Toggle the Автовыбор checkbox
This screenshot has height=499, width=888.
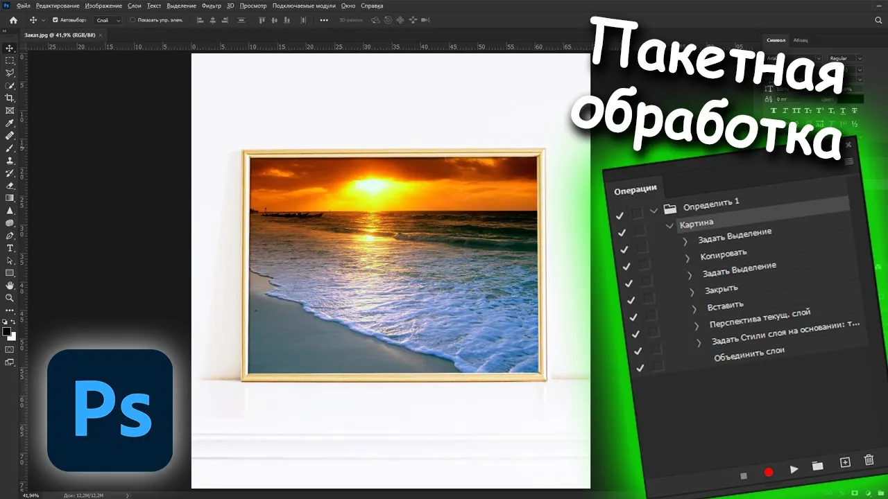click(x=55, y=20)
